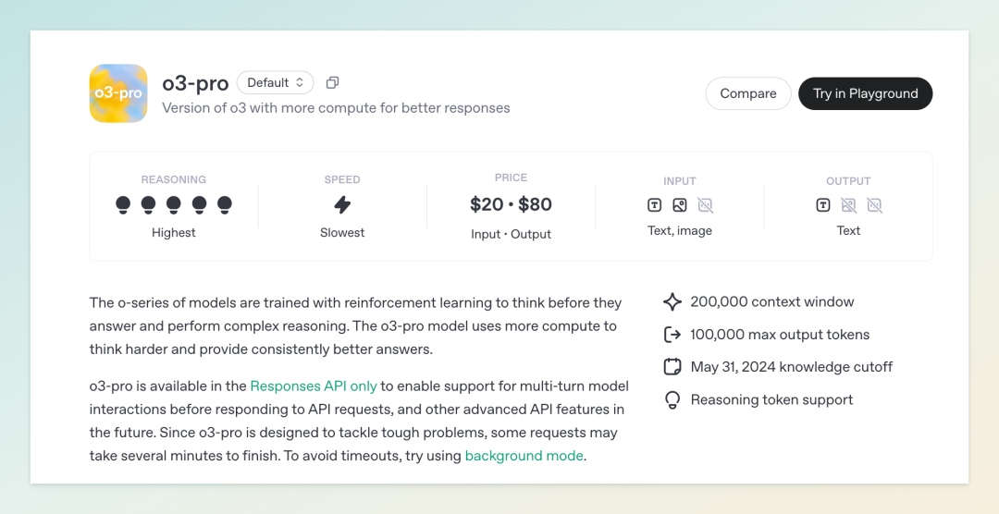Screen dimensions: 999x514
Task: Click the first reasoning lightbulb icon
Action: pyautogui.click(x=123, y=205)
